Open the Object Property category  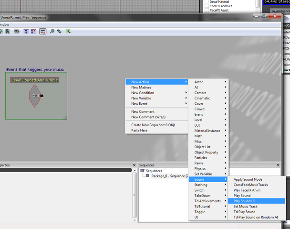point(208,153)
